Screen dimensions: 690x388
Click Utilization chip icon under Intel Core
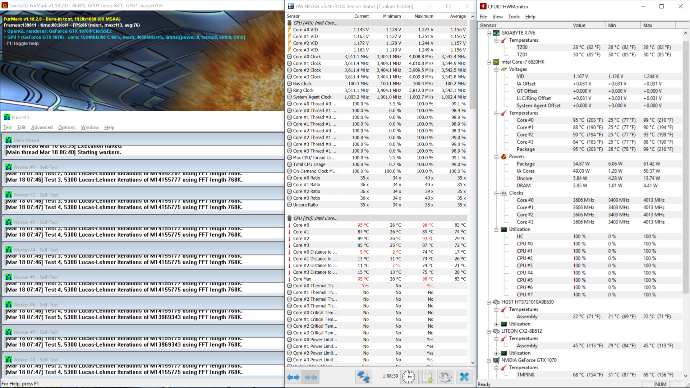(504, 229)
